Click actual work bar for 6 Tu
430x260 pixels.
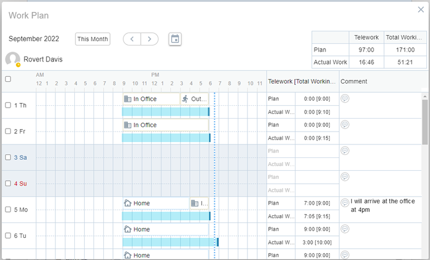tap(170, 242)
